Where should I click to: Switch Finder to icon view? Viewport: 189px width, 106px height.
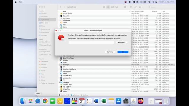click(x=104, y=7)
